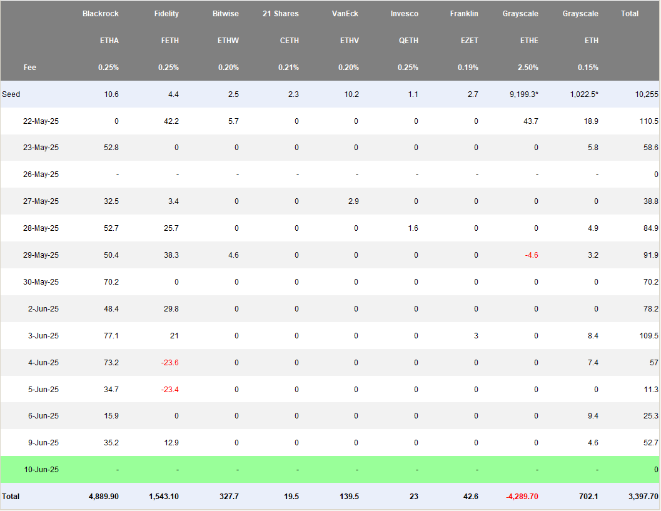This screenshot has width=661, height=511.
Task: Select the 52.8 Blackrock value
Action: coord(111,148)
